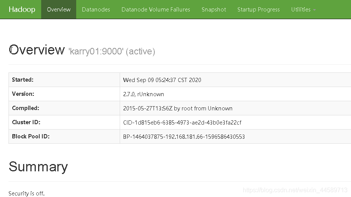Open Datanode Volume Failures tab

[x=156, y=9]
